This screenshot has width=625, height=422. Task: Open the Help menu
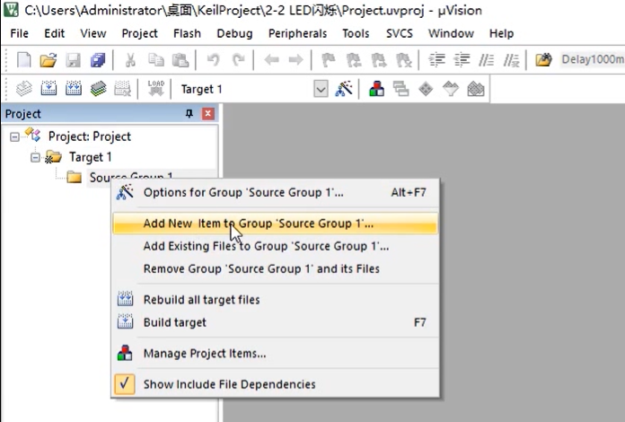point(501,33)
